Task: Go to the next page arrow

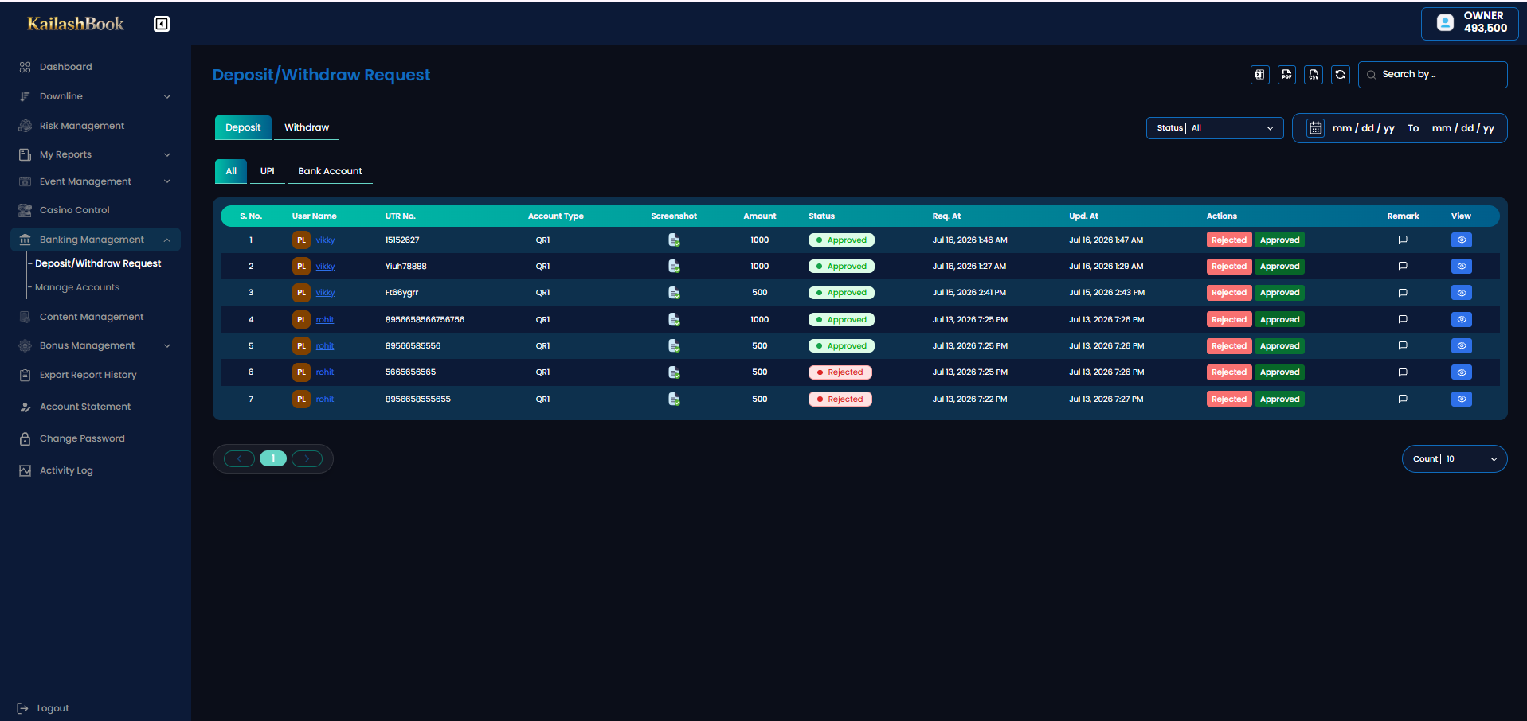Action: [307, 458]
